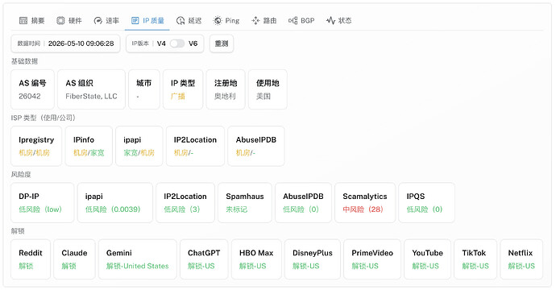Click the DisneyPlus 解锁-US card
Image resolution: width=556 pixels, height=290 pixels.
313,259
